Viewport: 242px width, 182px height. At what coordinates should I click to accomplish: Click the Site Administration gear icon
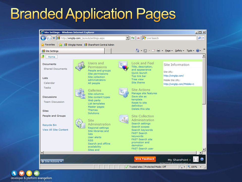(x=80, y=124)
